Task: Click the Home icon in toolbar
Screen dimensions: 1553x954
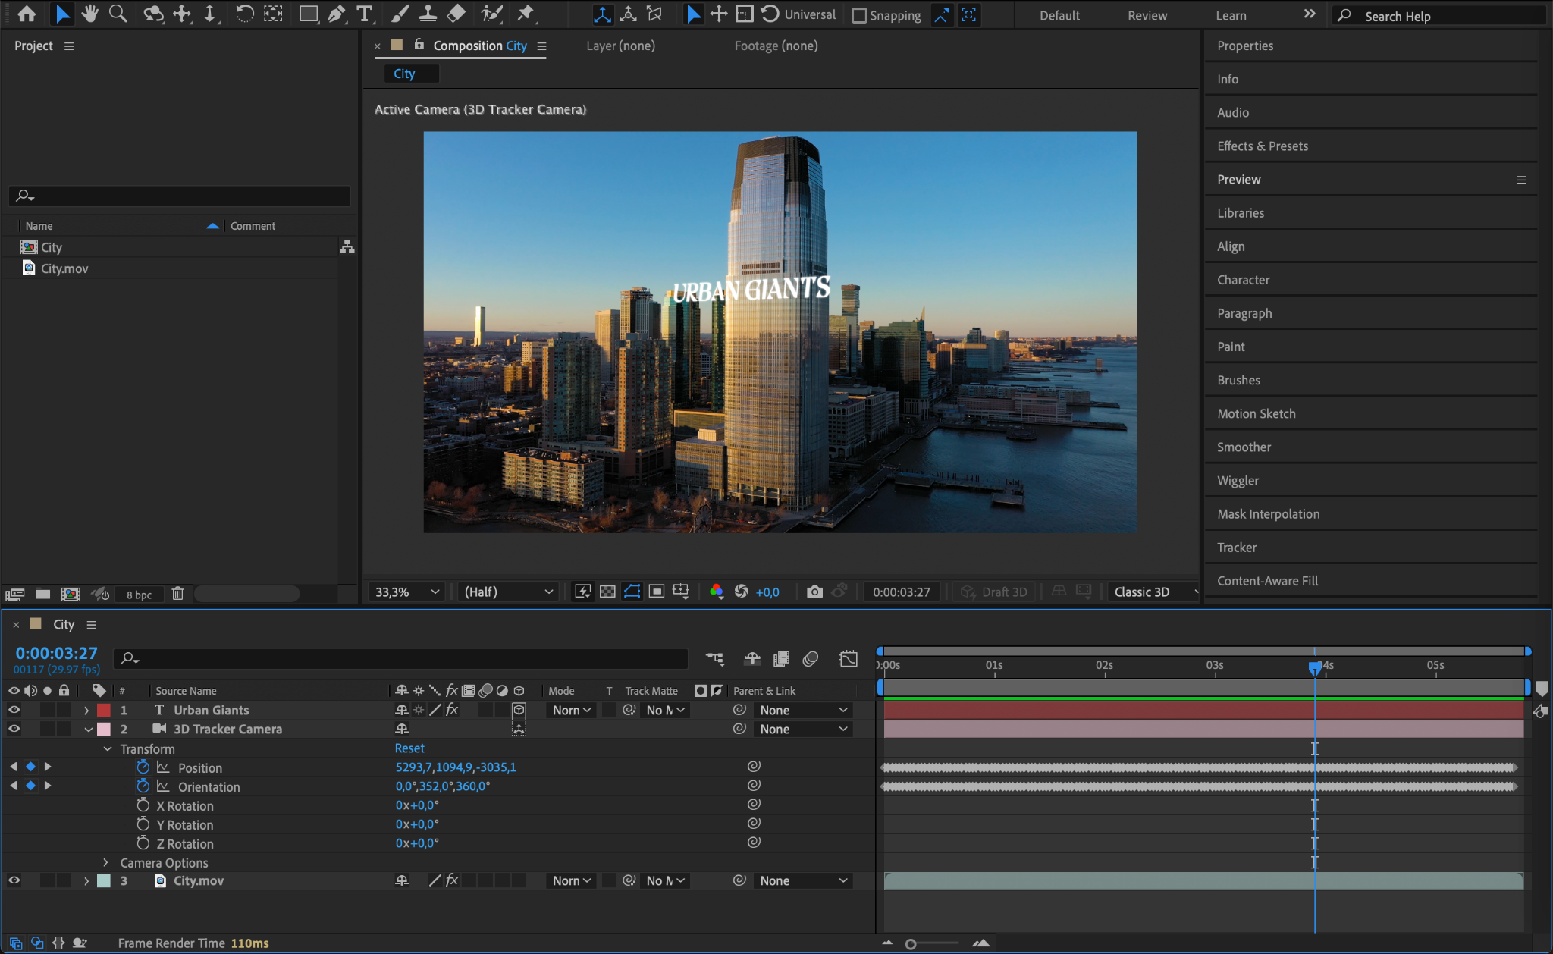Action: 27,14
